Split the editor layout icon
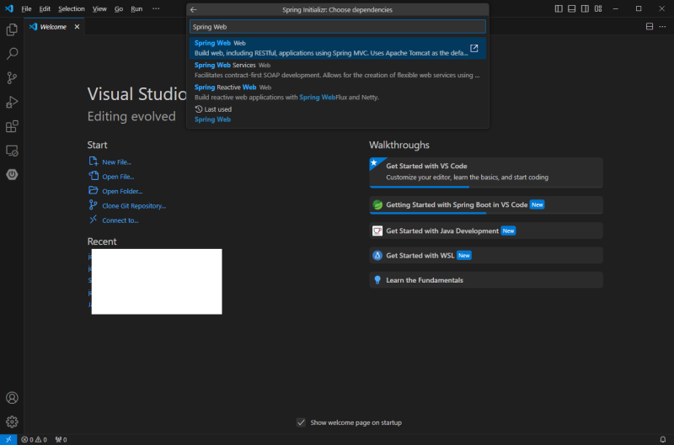The width and height of the screenshot is (674, 445). pyautogui.click(x=650, y=27)
